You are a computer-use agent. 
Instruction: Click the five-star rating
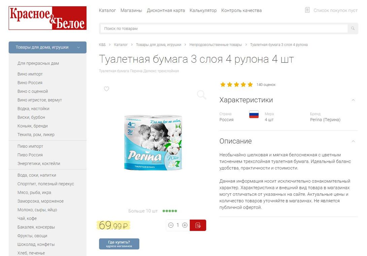point(236,85)
